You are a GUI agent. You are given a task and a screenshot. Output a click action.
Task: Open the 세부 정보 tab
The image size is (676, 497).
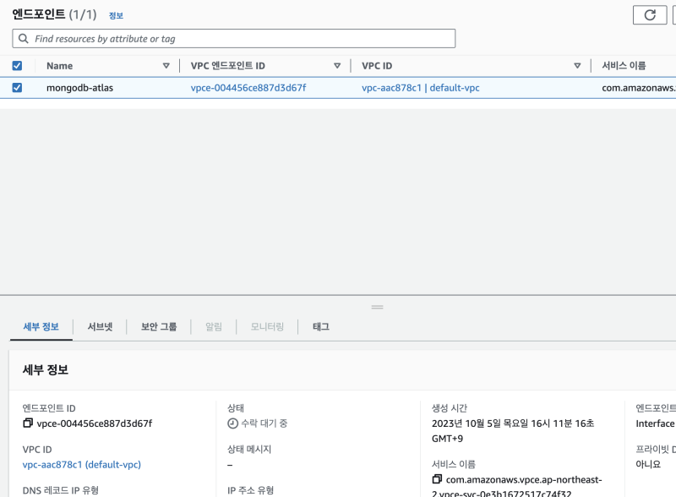click(x=41, y=327)
